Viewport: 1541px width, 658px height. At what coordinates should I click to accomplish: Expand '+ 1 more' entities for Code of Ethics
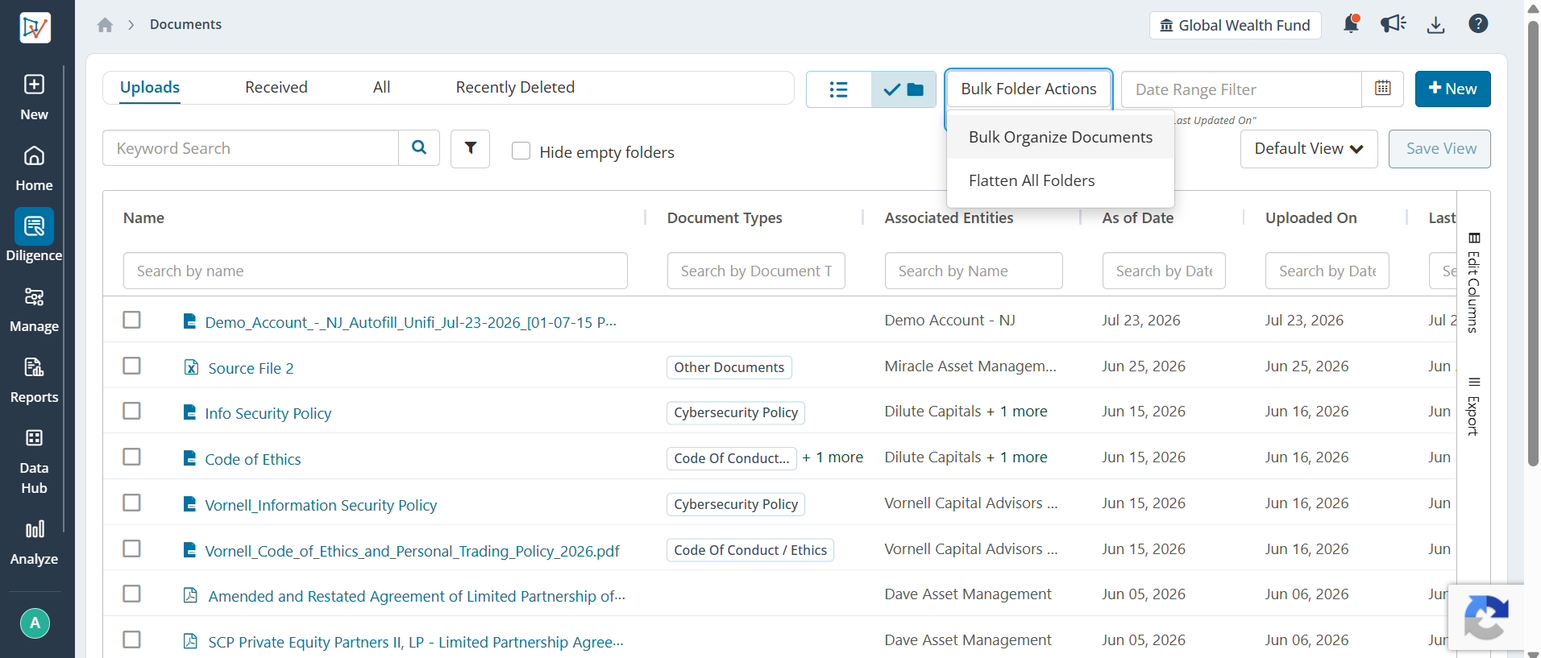click(1016, 457)
